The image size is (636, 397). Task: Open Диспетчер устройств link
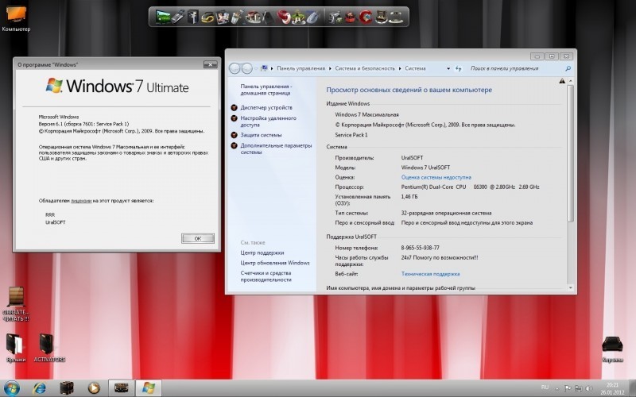coord(266,108)
